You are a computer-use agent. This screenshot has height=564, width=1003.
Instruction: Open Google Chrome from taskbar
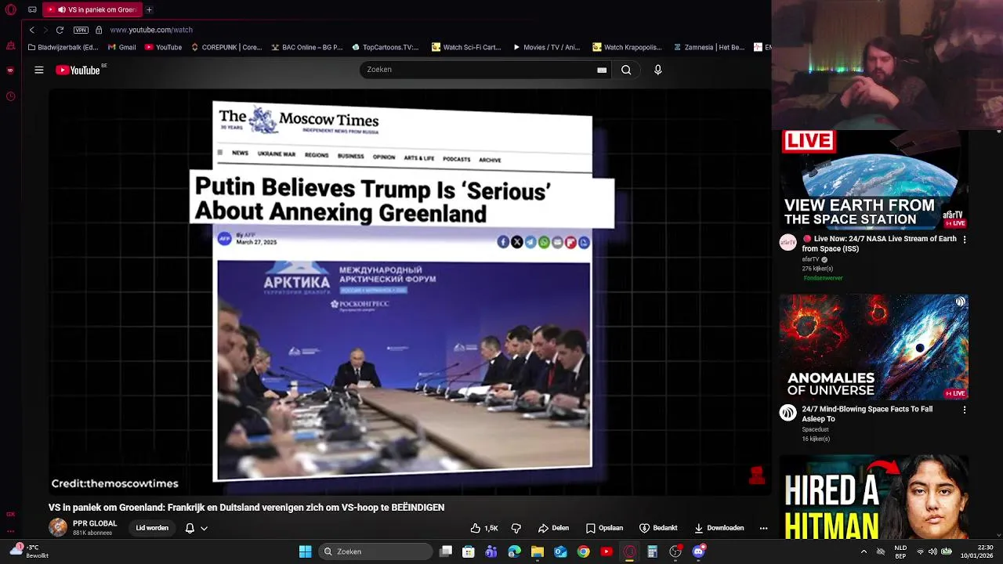point(584,551)
